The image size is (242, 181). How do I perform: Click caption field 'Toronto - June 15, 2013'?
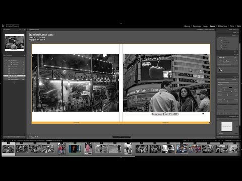coord(165,114)
